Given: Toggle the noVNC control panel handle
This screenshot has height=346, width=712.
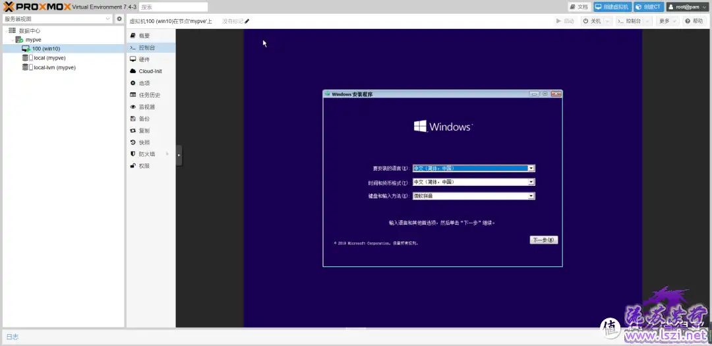Looking at the screenshot, I should (x=179, y=156).
